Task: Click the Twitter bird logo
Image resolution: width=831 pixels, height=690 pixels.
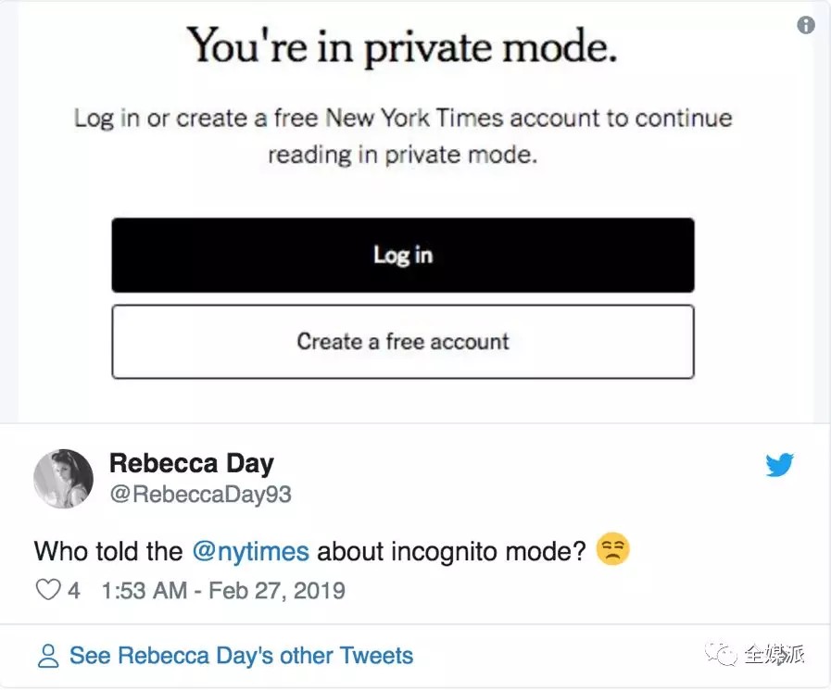Action: coord(779,465)
